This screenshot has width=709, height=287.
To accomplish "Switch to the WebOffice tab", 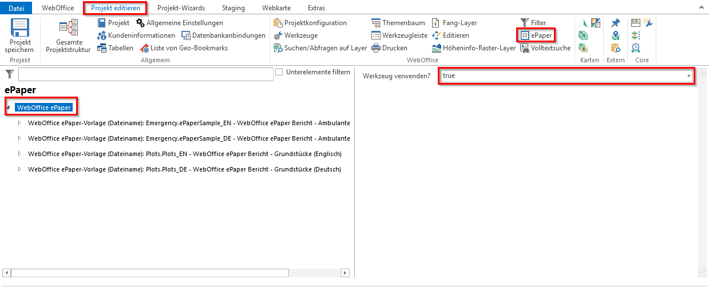I will (58, 8).
